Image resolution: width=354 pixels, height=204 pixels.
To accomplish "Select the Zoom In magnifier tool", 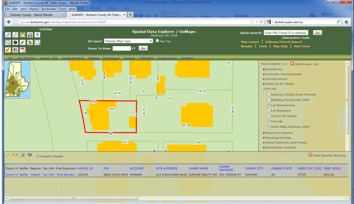I will 8,34.
